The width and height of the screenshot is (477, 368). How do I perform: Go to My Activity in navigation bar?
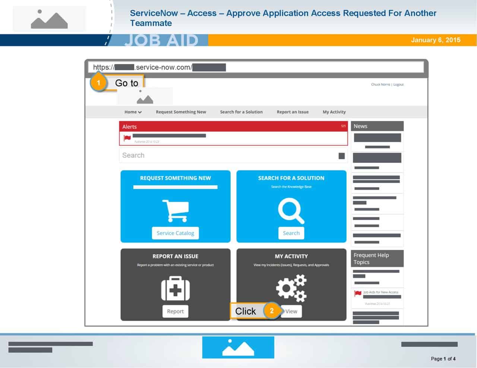(334, 112)
